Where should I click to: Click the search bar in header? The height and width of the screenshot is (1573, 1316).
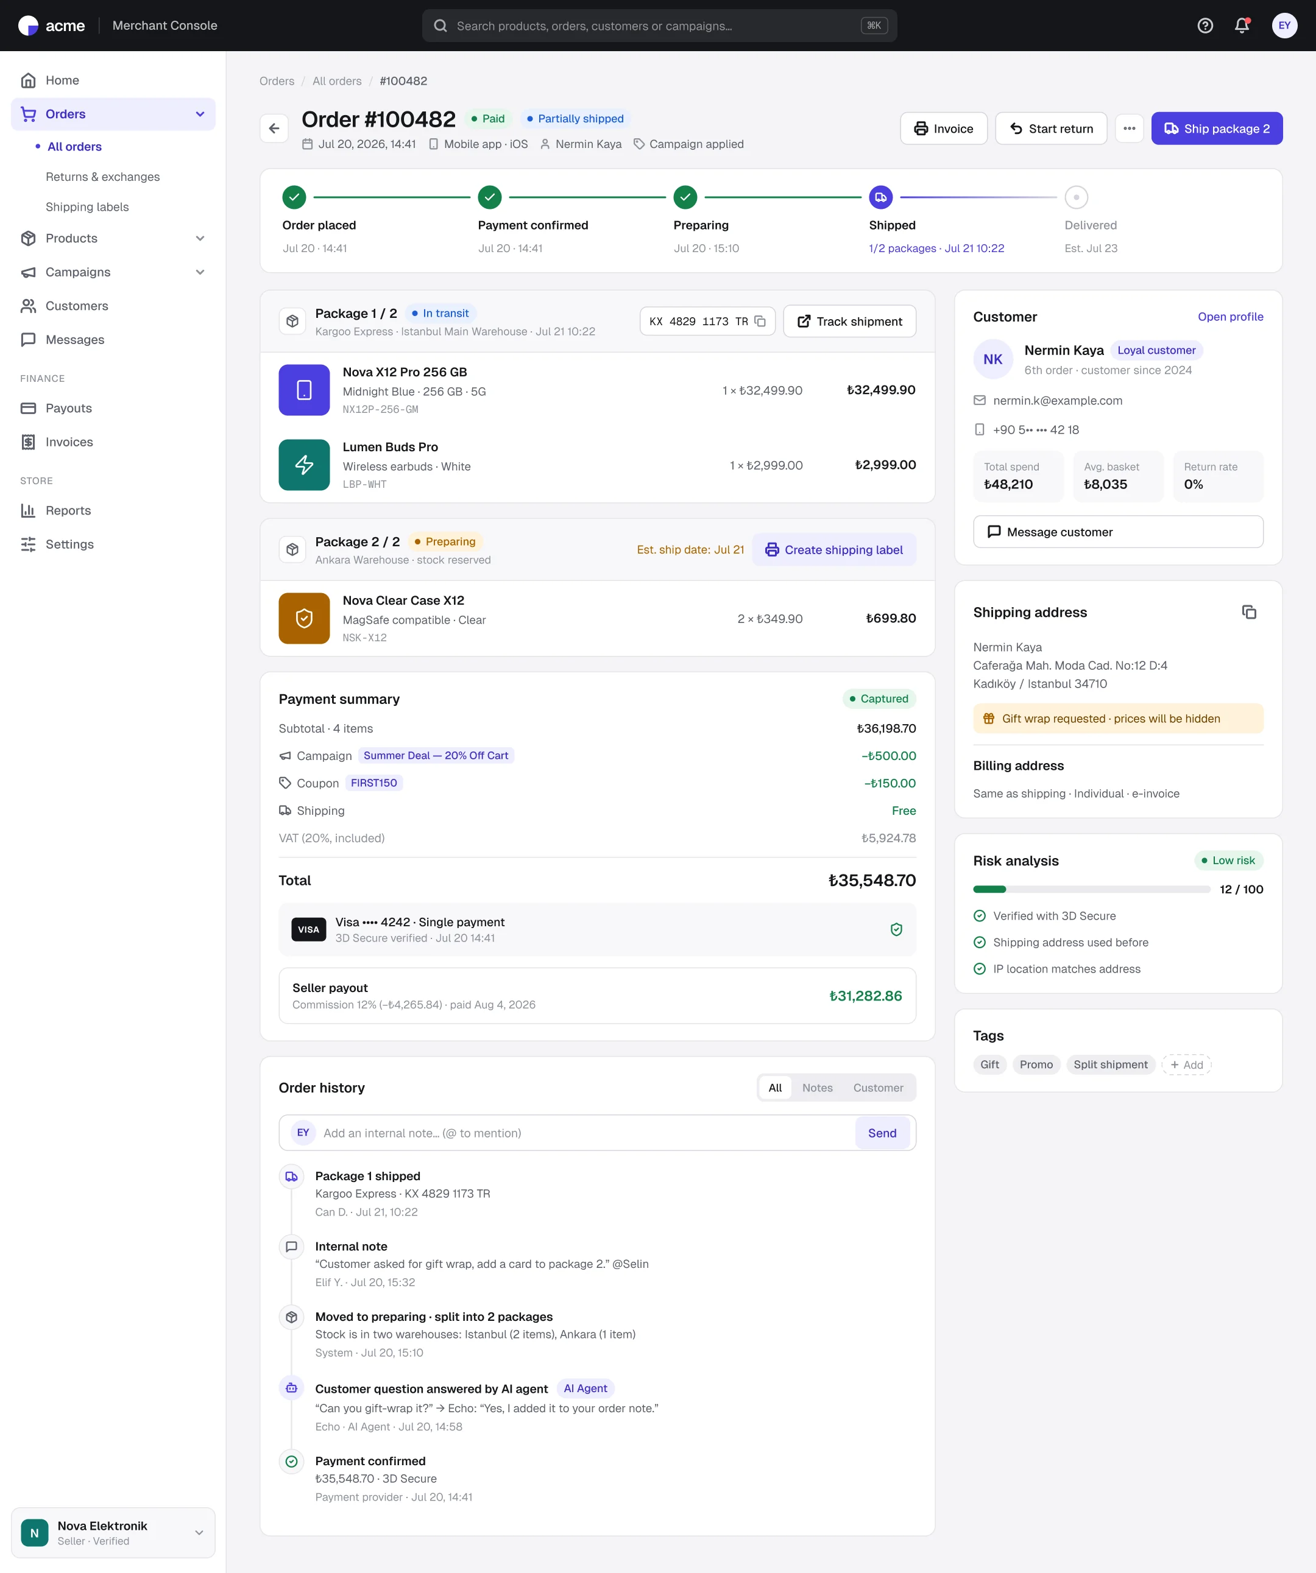click(659, 26)
